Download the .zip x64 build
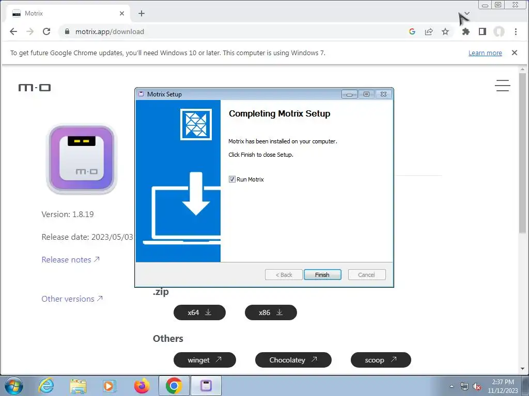Viewport: 529px width, 396px height. [199, 312]
